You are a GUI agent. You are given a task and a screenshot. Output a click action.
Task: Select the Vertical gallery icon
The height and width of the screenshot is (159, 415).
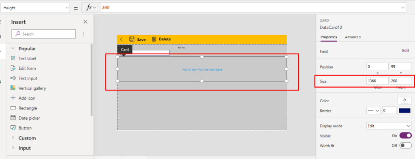[13, 88]
